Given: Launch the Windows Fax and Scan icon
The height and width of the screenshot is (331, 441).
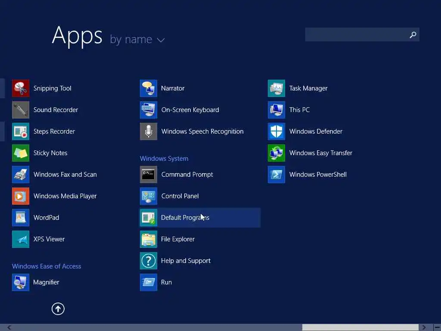Looking at the screenshot, I should (21, 175).
